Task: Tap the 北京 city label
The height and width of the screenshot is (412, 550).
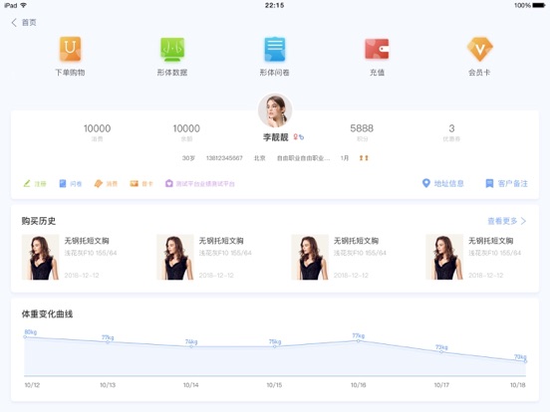Action: 260,158
